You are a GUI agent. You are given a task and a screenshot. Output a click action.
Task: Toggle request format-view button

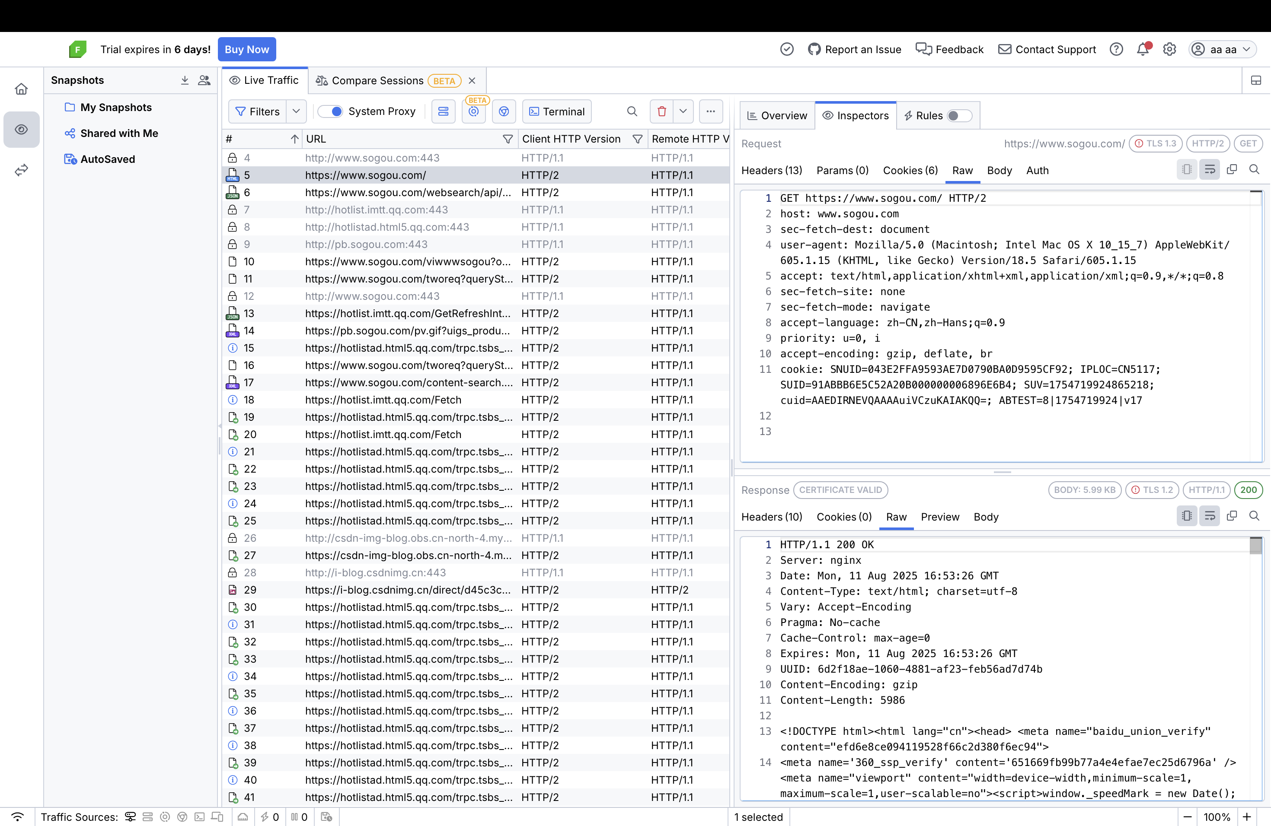(1187, 169)
